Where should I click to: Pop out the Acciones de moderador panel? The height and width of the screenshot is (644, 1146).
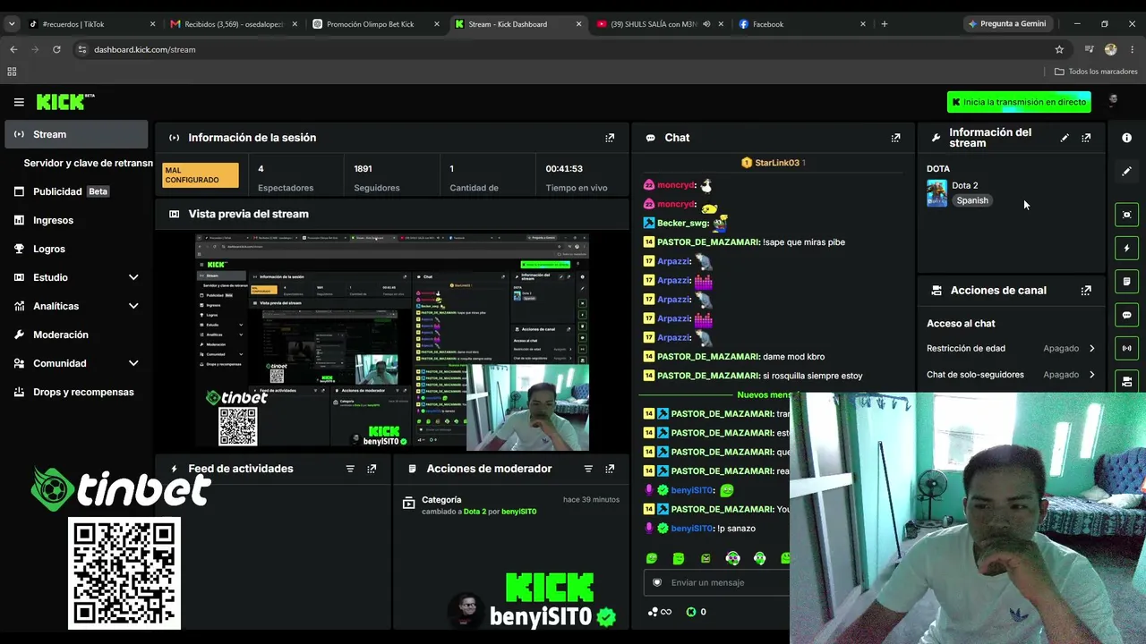[x=610, y=469]
